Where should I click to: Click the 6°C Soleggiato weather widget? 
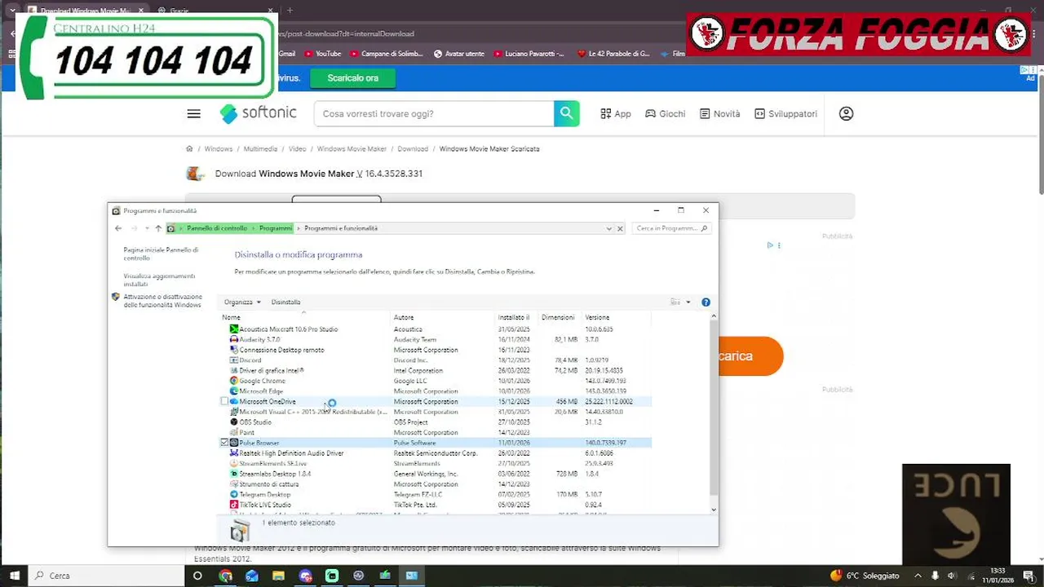point(865,576)
